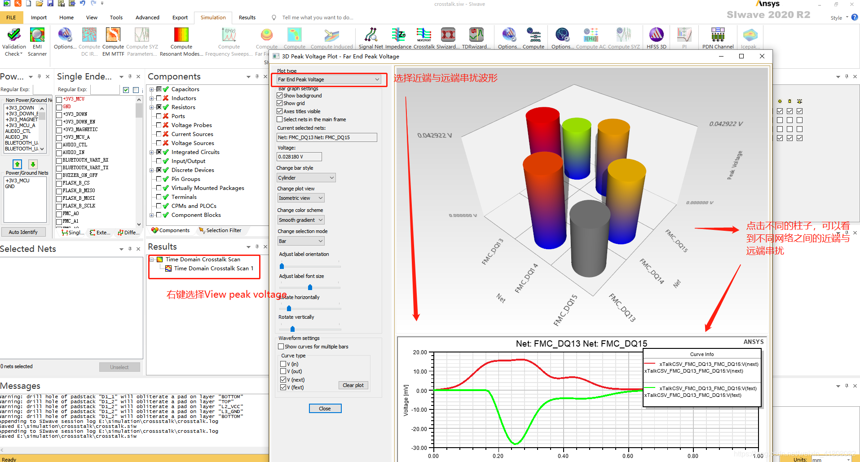Adjust the label font size slider

tap(310, 287)
